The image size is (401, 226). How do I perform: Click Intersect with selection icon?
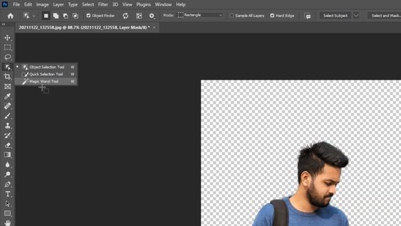(x=75, y=16)
